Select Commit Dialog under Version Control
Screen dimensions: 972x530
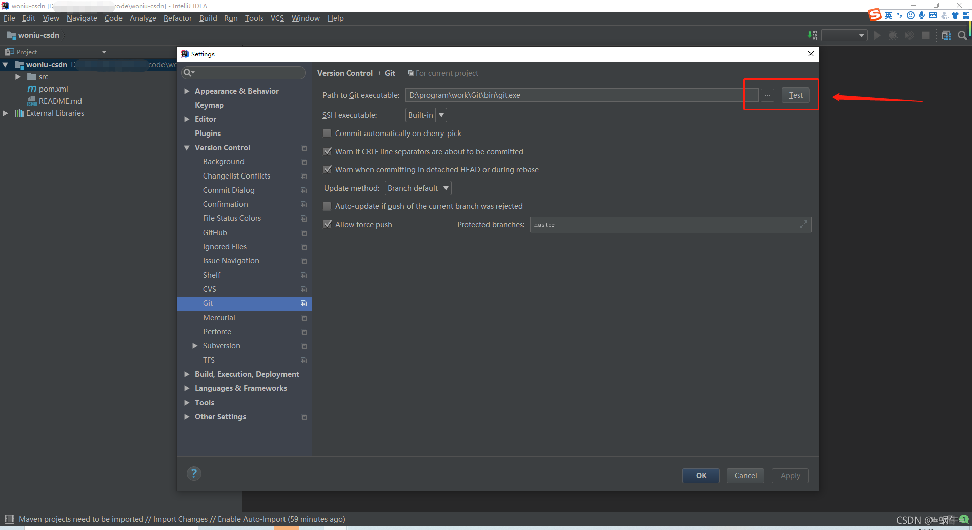coord(229,190)
